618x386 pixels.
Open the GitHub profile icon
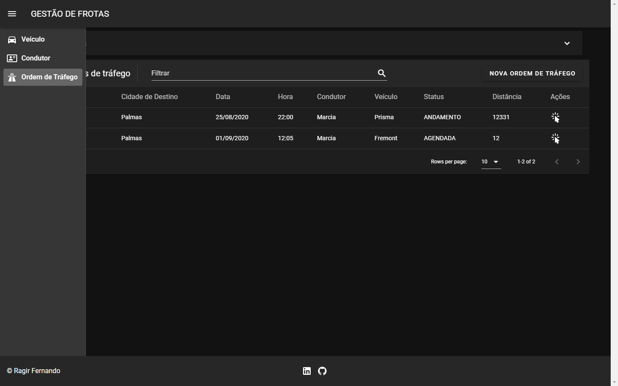click(x=322, y=371)
